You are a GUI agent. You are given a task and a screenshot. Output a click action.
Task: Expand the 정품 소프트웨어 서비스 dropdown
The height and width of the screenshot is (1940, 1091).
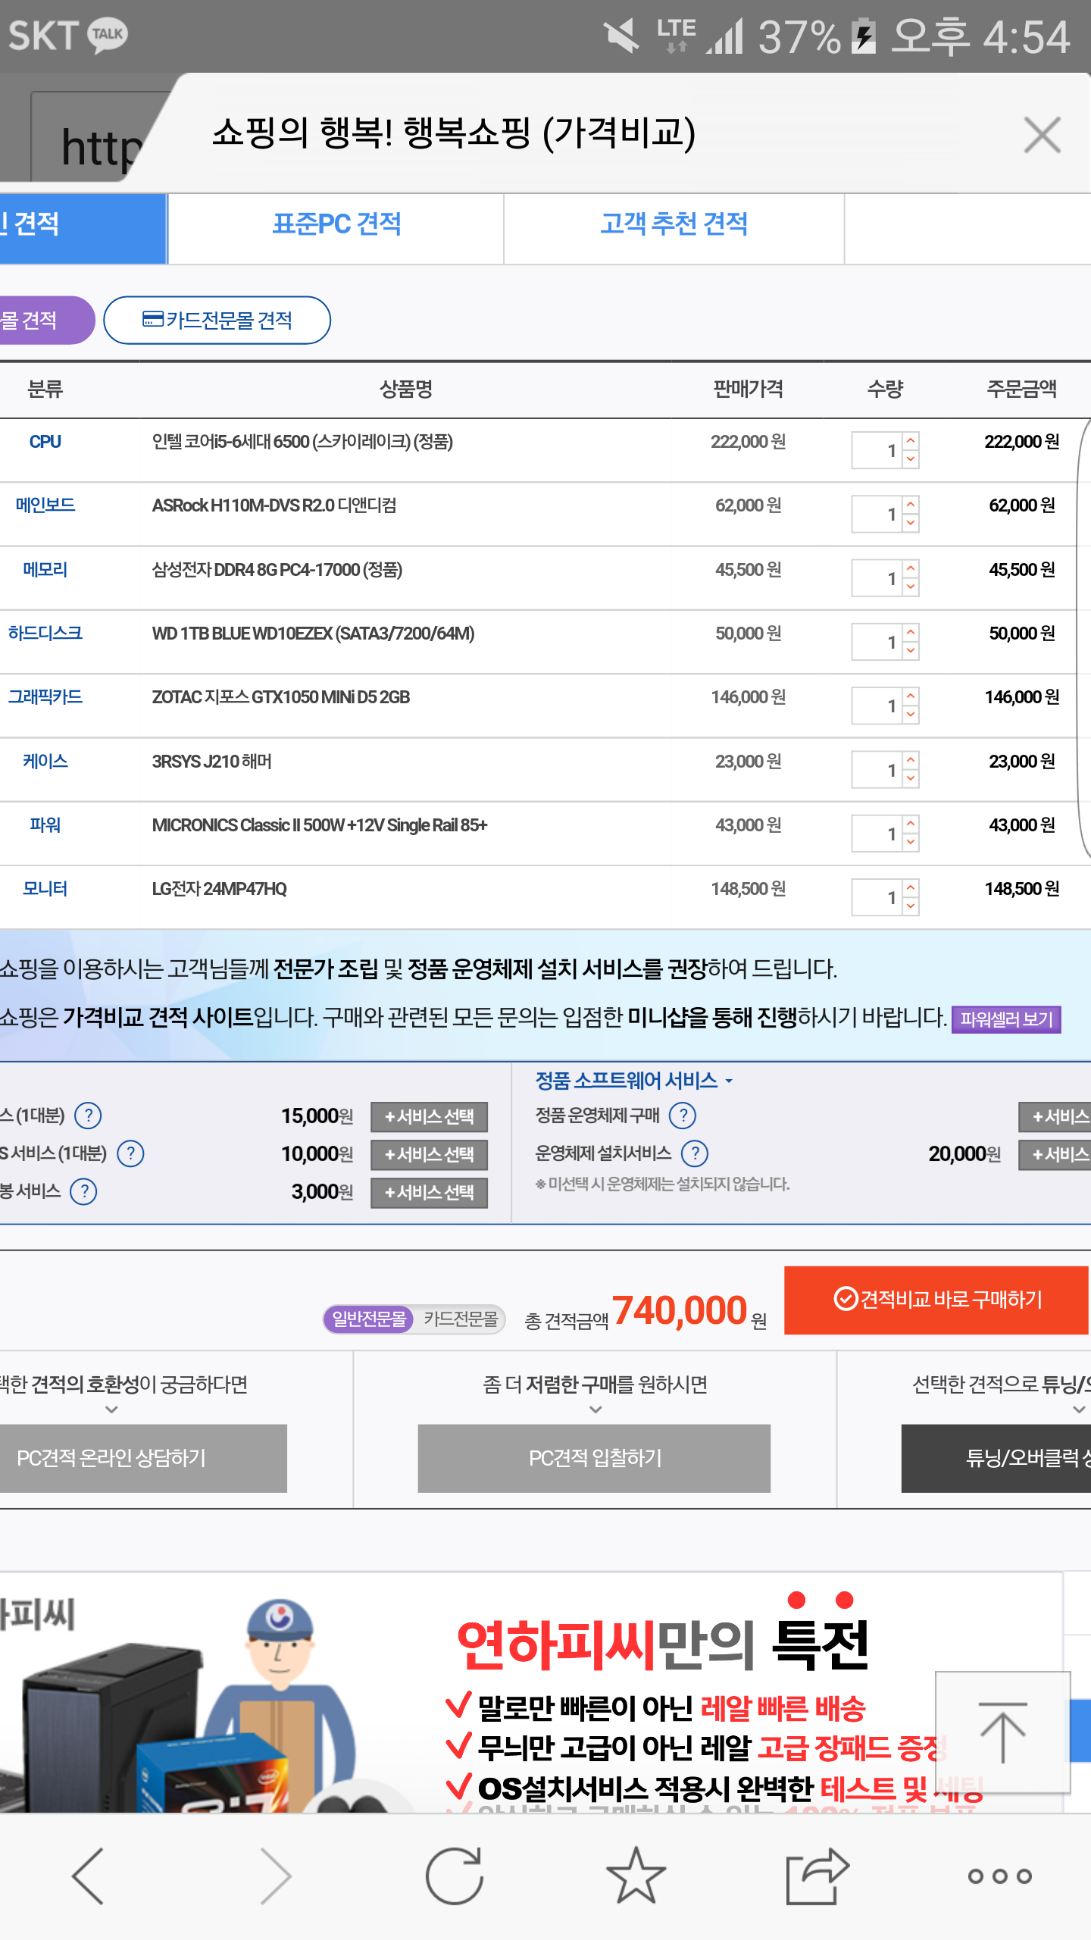coord(633,1081)
